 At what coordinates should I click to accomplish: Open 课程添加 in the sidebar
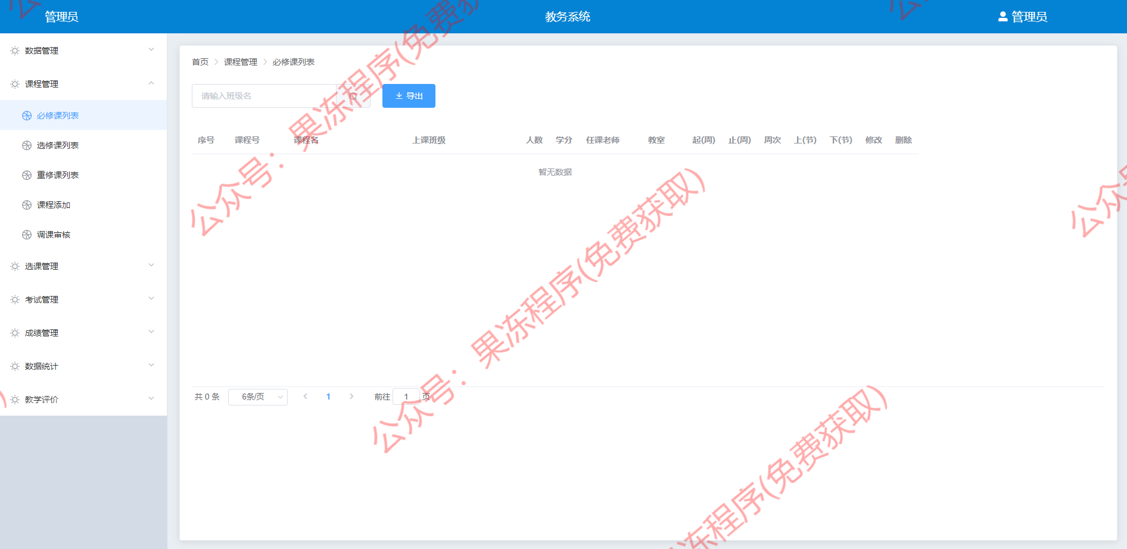83,205
